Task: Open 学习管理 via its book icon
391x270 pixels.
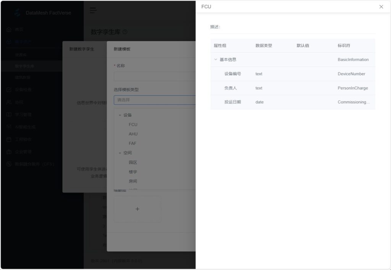Action: tap(9, 114)
